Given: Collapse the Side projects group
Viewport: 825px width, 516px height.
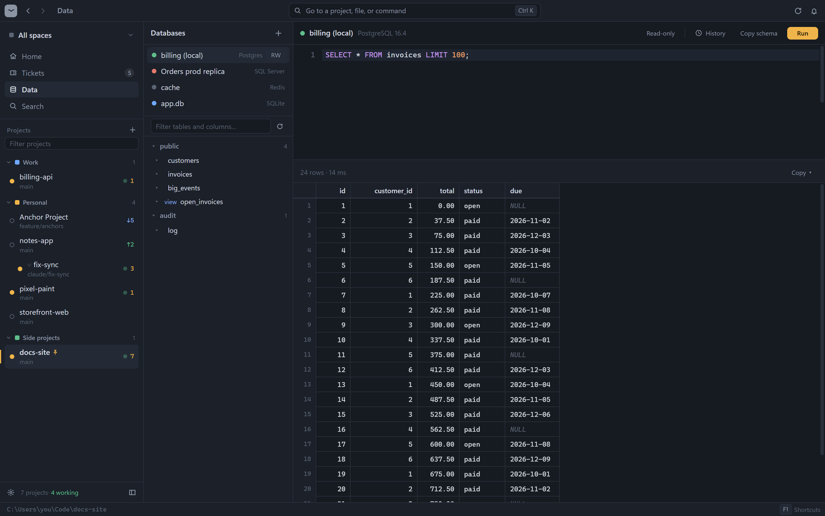Looking at the screenshot, I should [9, 338].
